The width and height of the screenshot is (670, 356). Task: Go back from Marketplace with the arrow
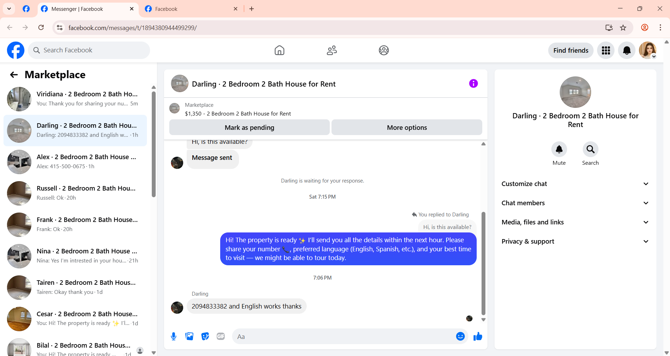point(14,75)
